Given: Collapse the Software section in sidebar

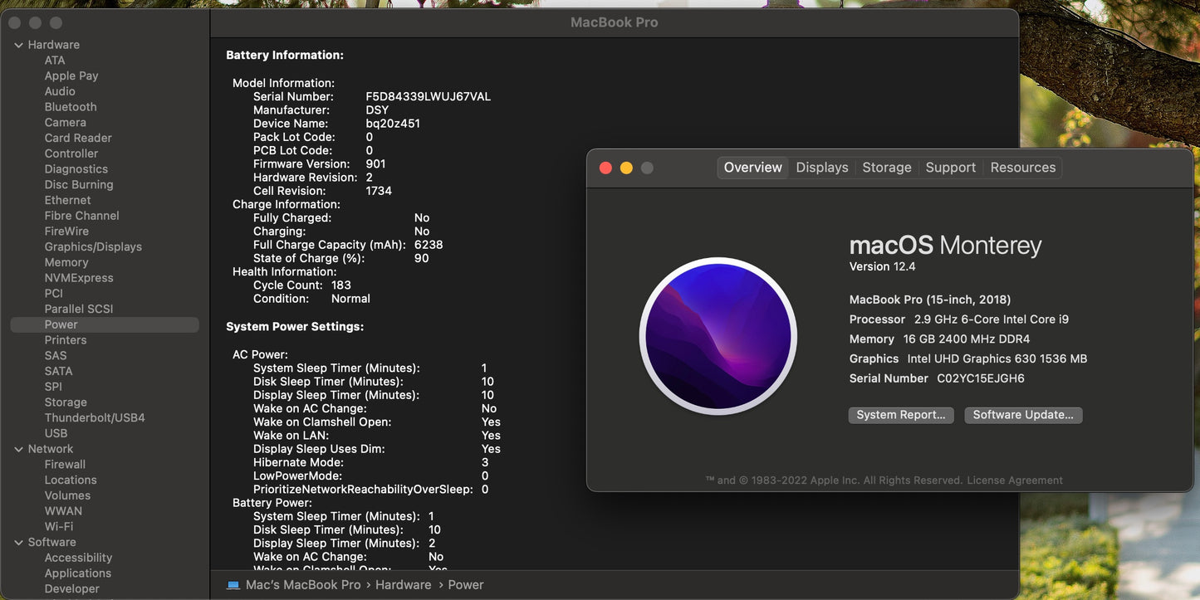Looking at the screenshot, I should pyautogui.click(x=18, y=543).
